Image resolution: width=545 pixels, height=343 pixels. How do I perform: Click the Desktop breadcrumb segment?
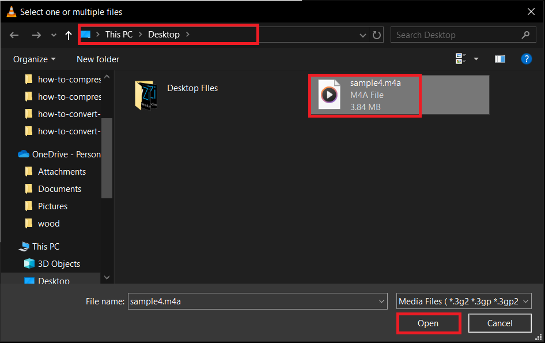click(x=164, y=35)
